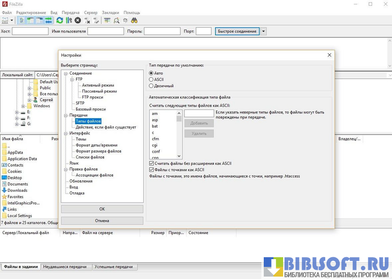Image resolution: width=392 pixels, height=279 pixels.
Task: Click the cancel current operation icon
Action: click(x=77, y=20)
